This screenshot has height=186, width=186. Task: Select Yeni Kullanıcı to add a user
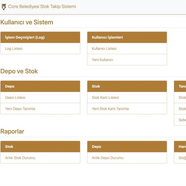point(102,60)
